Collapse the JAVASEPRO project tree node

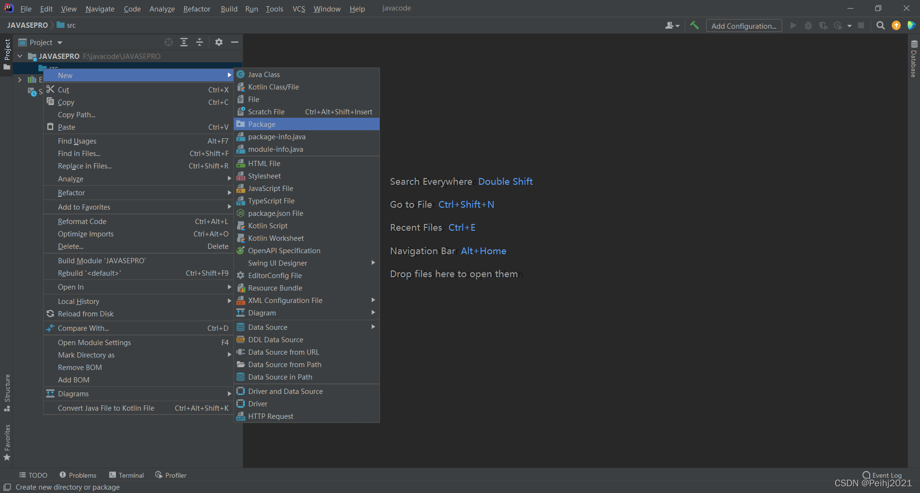20,56
